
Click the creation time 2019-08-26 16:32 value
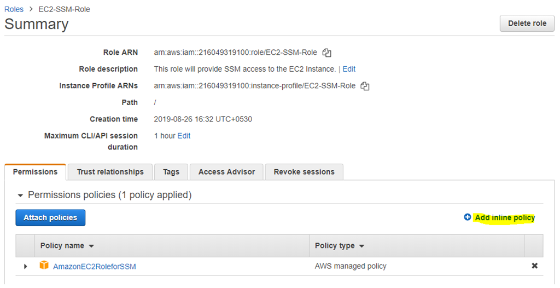pos(203,119)
